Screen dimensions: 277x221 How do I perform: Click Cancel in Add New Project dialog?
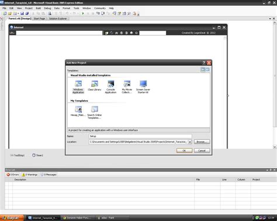tap(202, 150)
